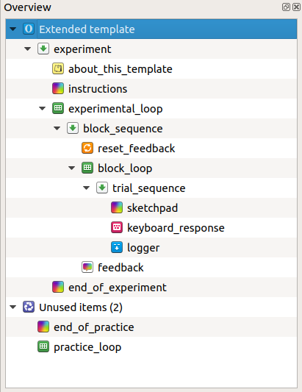Select the practice_loop label
The image size is (302, 392).
point(87,347)
